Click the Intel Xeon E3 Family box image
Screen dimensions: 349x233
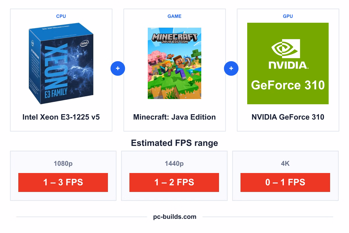coord(61,63)
